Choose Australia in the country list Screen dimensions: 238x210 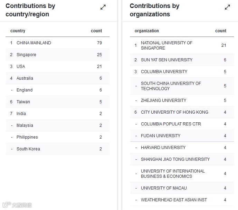click(x=25, y=78)
